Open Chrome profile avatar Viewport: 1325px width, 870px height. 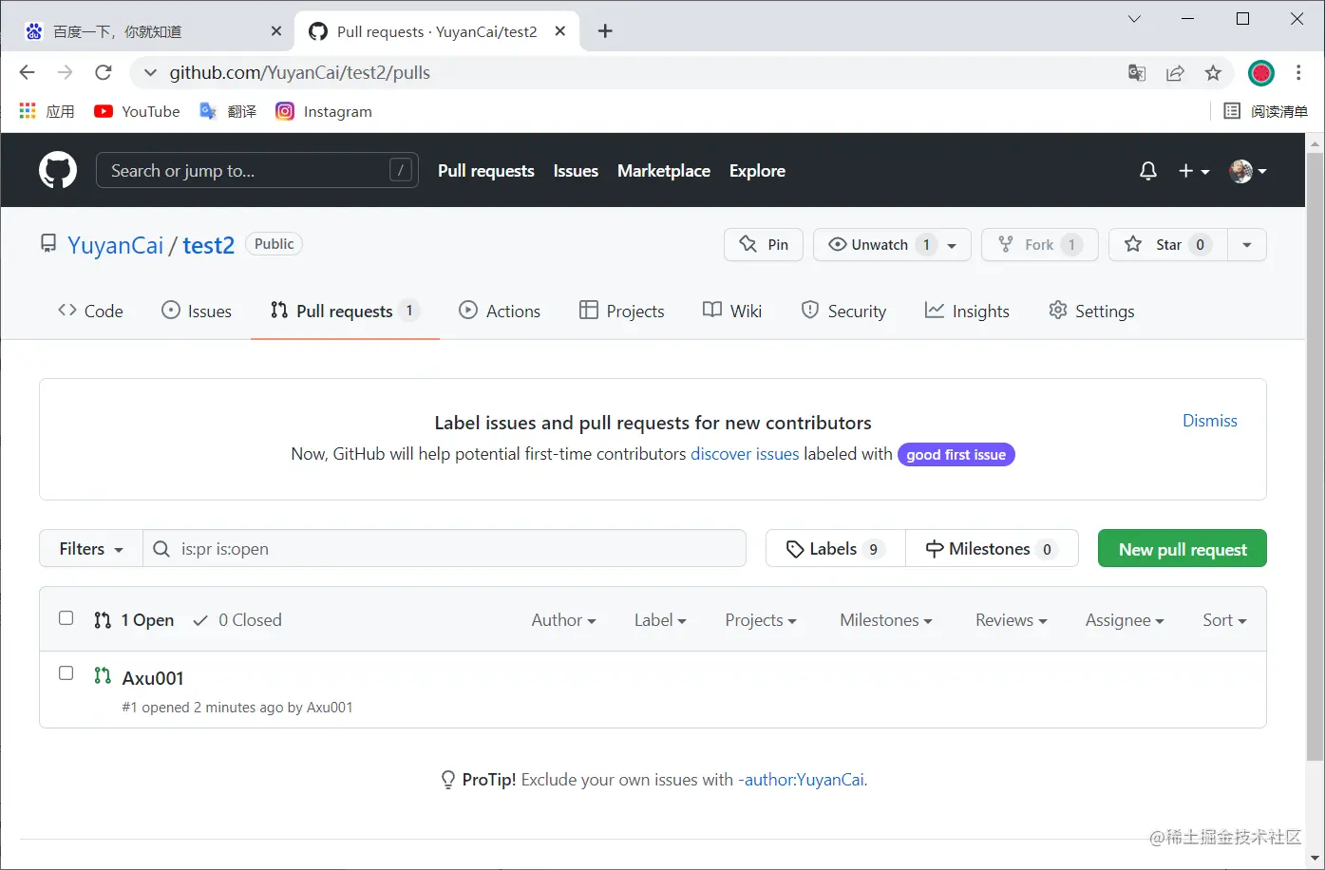point(1261,73)
